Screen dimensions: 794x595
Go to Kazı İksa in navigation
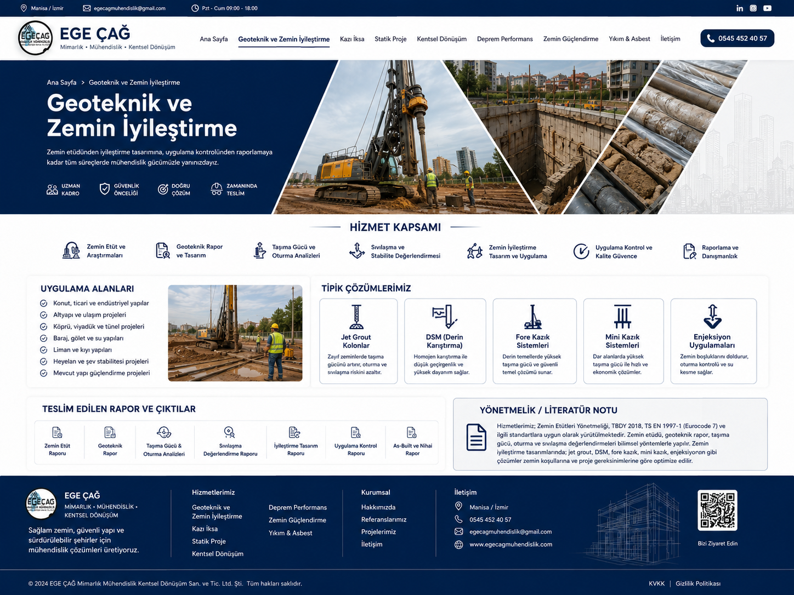[x=352, y=39]
